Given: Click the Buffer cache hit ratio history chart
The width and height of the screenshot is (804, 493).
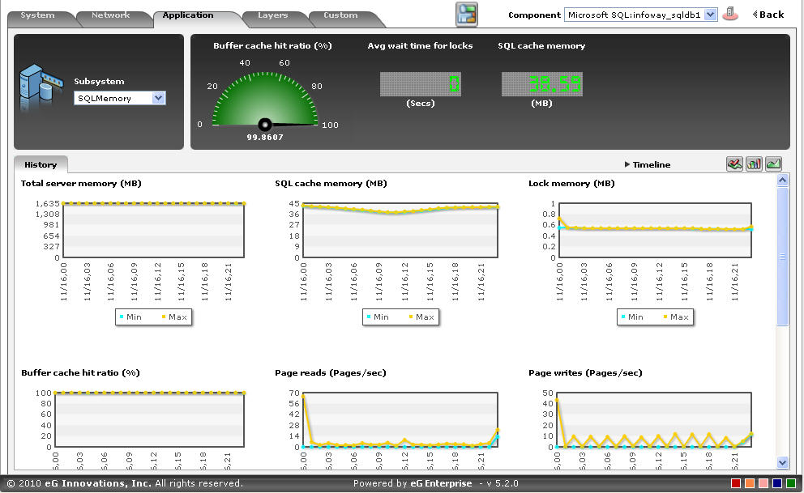Looking at the screenshot, I should 149,420.
